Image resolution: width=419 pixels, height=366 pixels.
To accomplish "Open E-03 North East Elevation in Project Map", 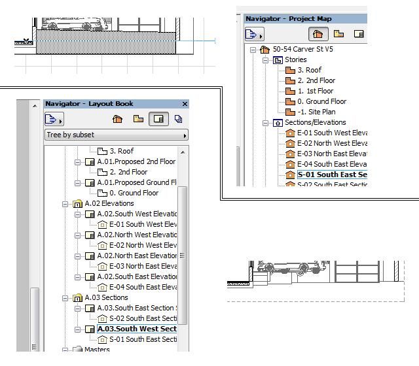I will pos(332,154).
